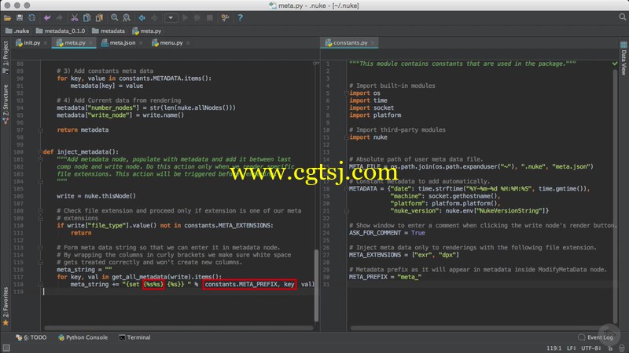Collapse import os fold marker in constants.py
The image size is (629, 353).
(x=347, y=93)
